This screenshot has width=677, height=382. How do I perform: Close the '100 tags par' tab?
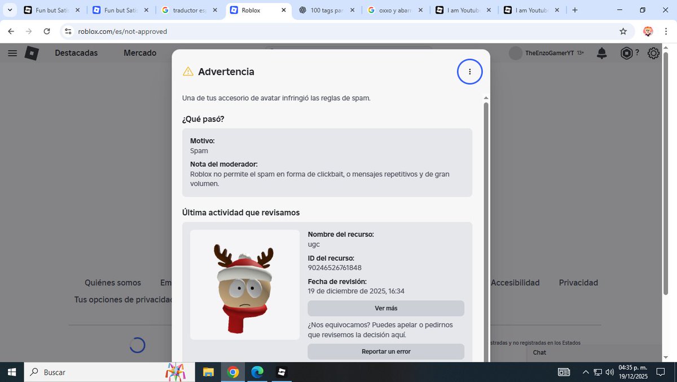pyautogui.click(x=353, y=10)
